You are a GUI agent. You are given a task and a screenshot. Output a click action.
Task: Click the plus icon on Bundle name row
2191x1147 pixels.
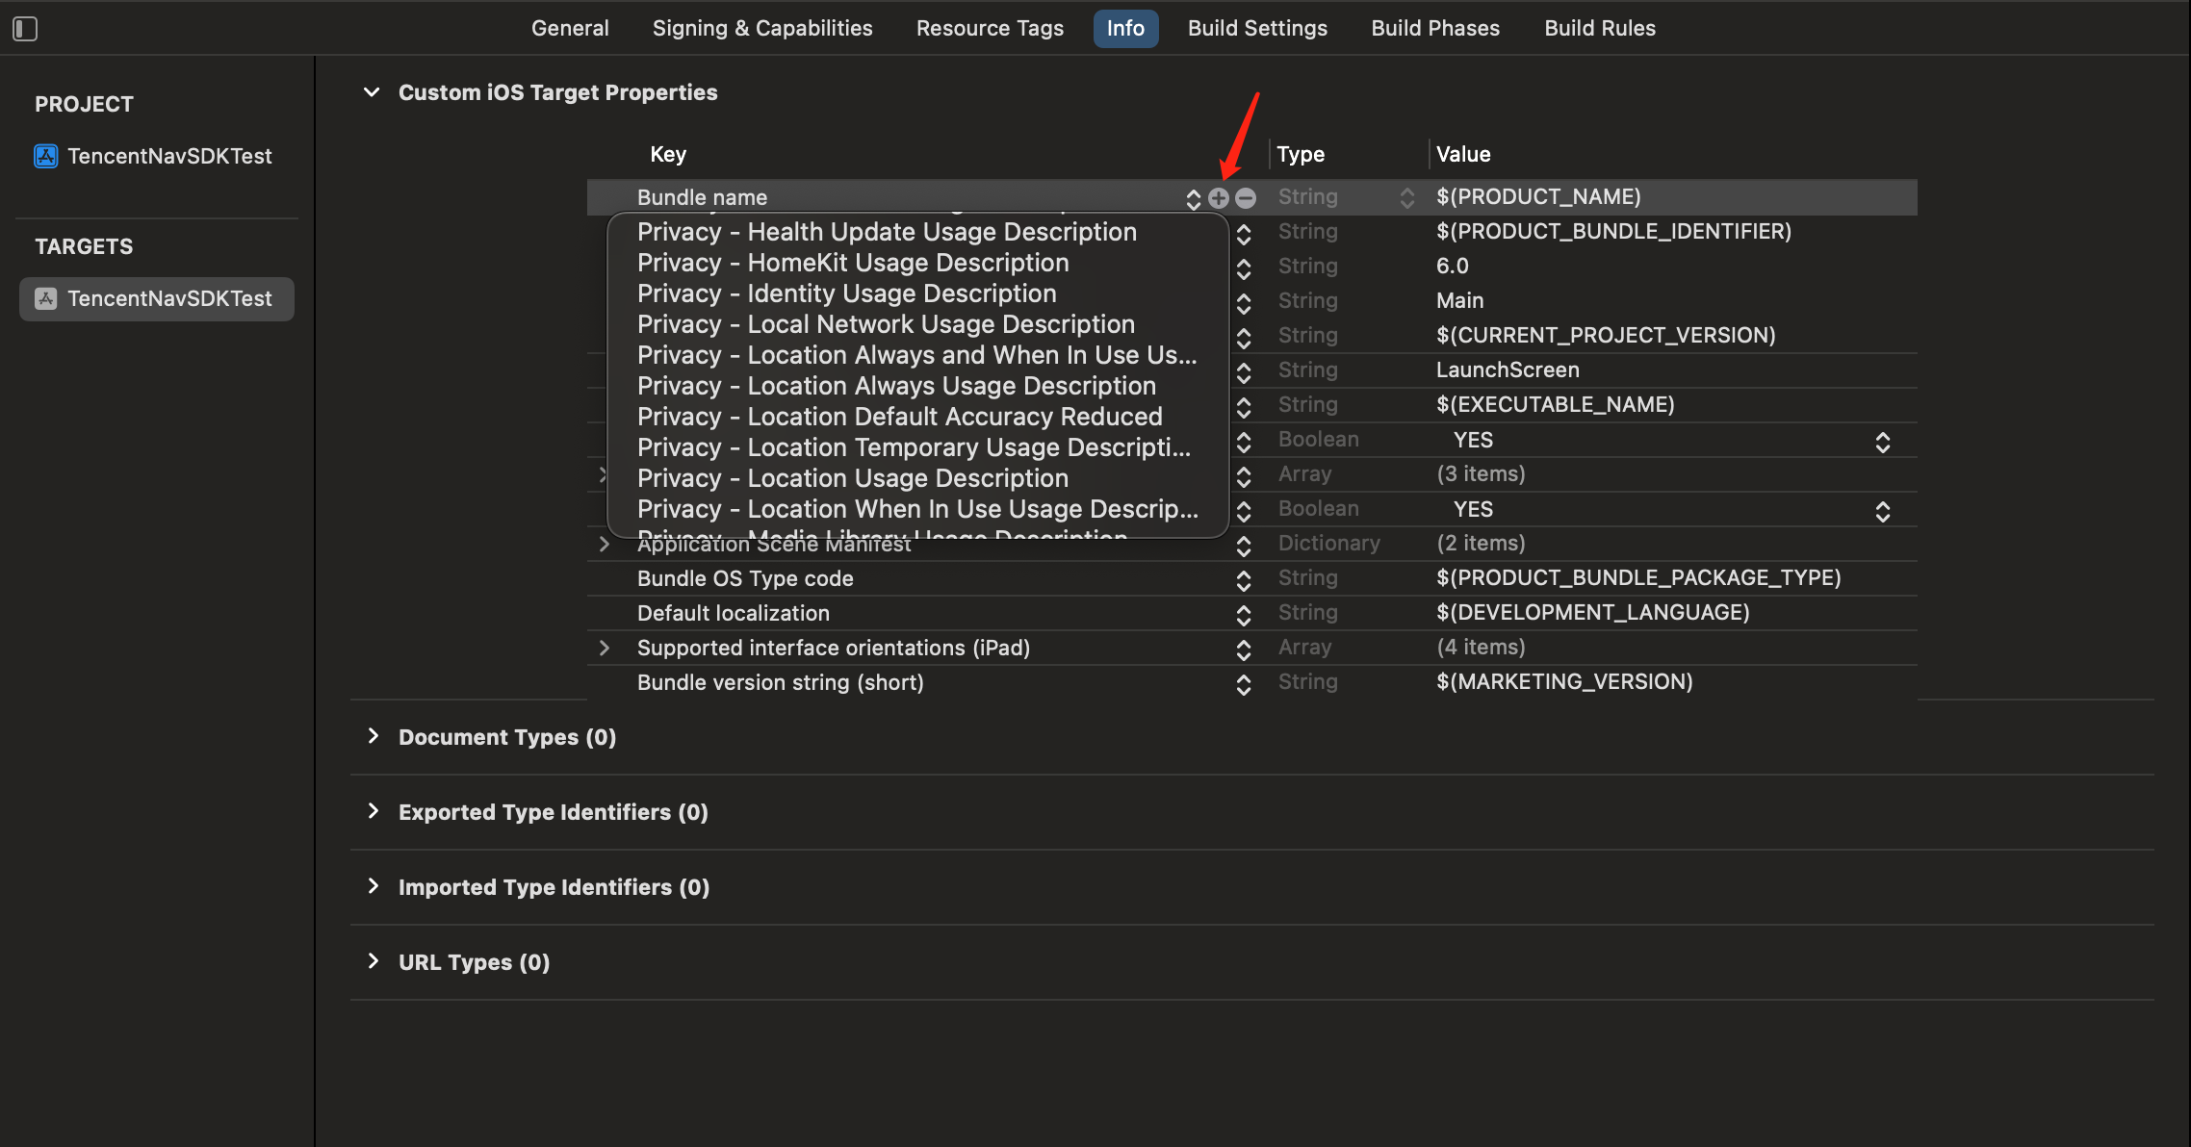(1219, 198)
